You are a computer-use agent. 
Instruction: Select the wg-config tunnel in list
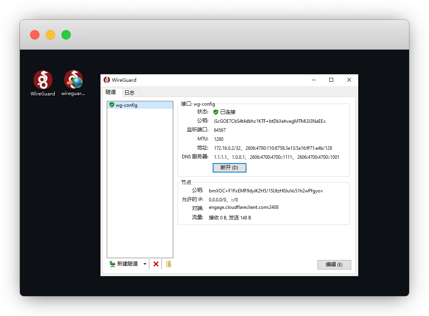click(126, 105)
